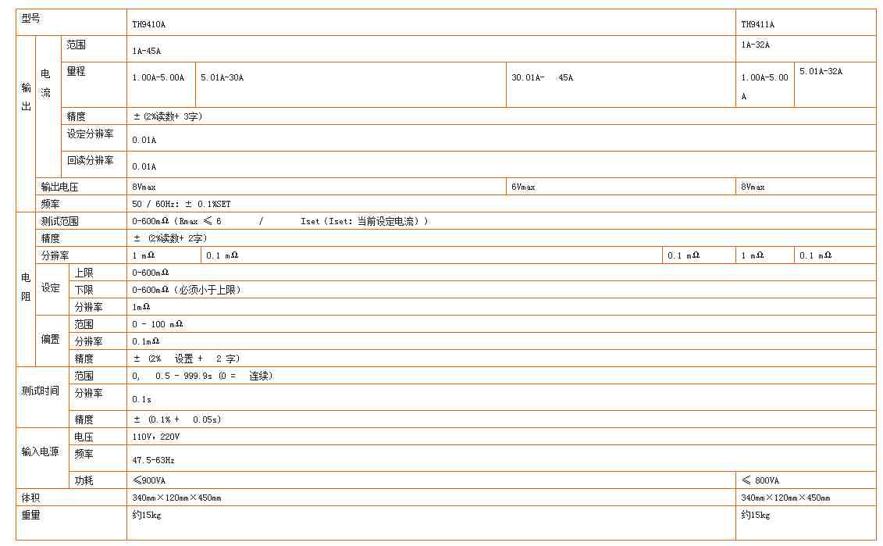Select 约15kg in the TH9411A column
Viewport: 883px width, 546px height.
click(x=756, y=515)
